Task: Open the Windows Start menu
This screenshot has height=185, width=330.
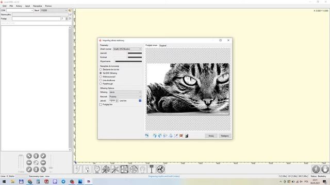Action: 4,181
